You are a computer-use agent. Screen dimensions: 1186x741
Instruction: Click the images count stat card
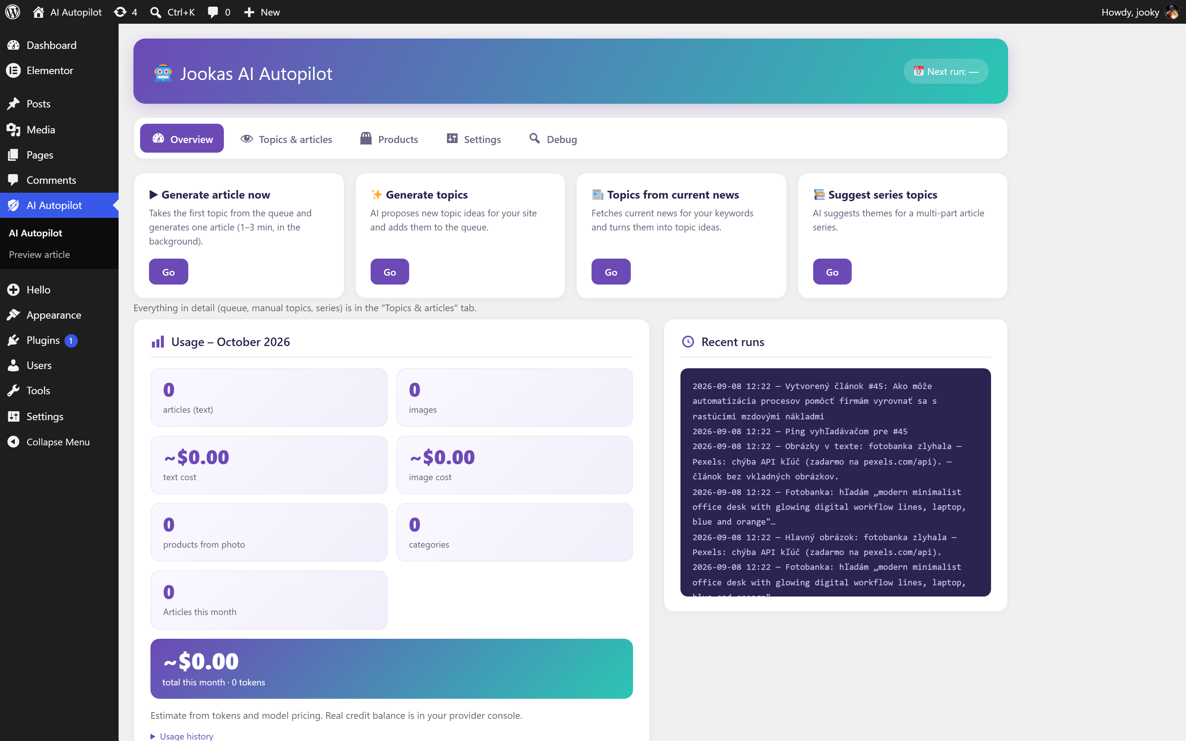[514, 398]
